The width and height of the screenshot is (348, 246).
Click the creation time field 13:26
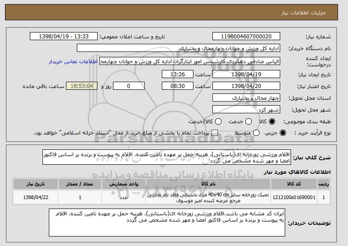(x=178, y=74)
